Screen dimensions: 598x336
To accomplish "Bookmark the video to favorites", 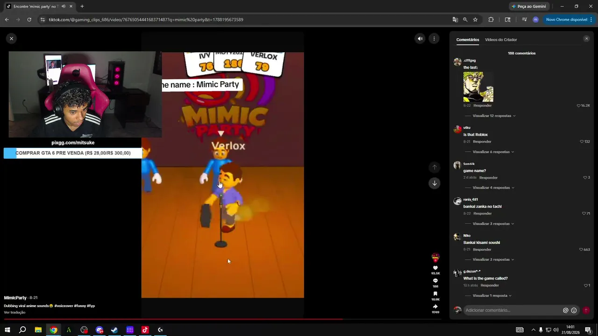I will point(435,294).
